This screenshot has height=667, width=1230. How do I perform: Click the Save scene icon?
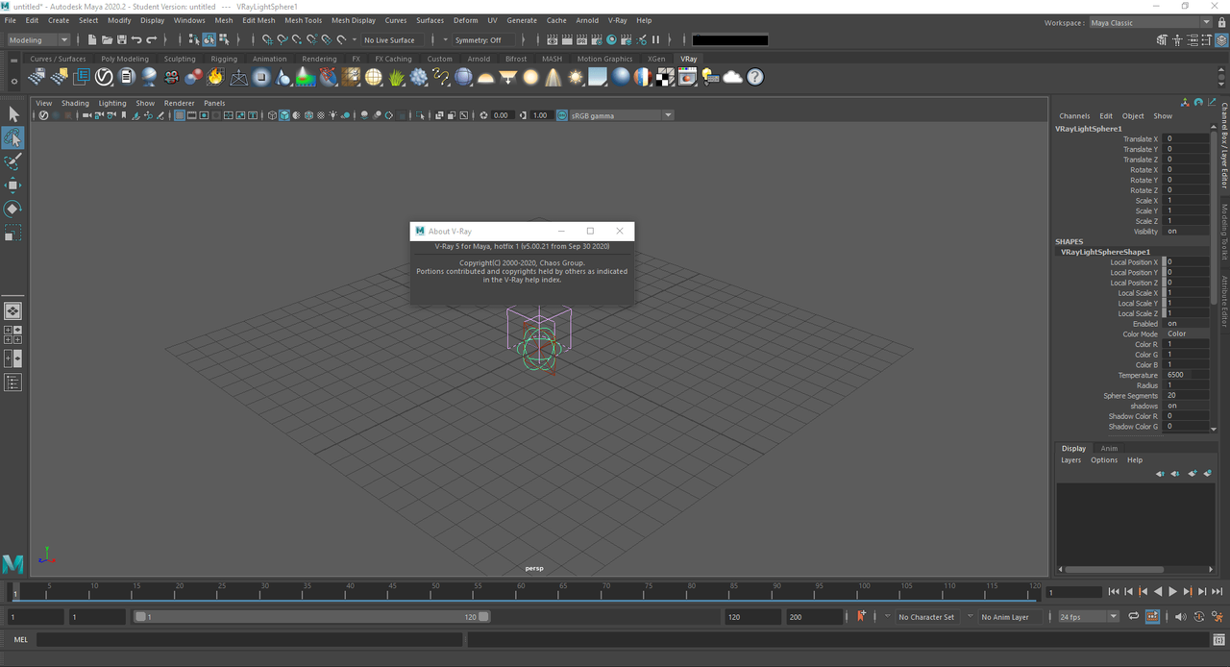pyautogui.click(x=121, y=39)
